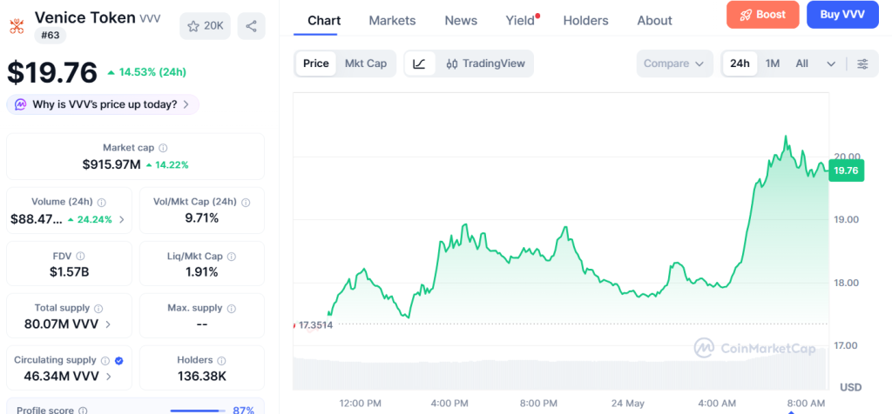The height and width of the screenshot is (414, 892).
Task: Click the verified badge near Circulating supply
Action: pos(118,361)
